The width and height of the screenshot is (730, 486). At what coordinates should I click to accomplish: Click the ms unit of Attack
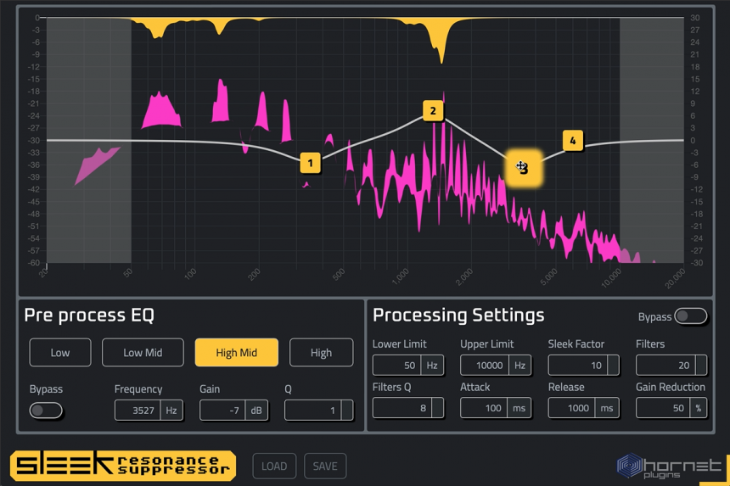(519, 408)
